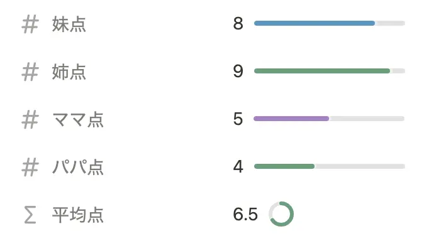Click the green ring progress indicator
Viewport: 424px width, 241px height.
(x=281, y=214)
